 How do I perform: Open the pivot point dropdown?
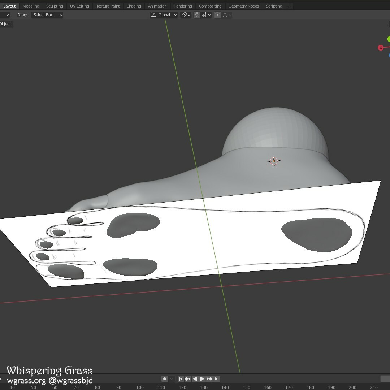point(186,15)
